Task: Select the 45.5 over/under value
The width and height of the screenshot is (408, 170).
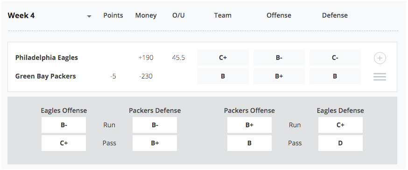Action: coord(178,58)
